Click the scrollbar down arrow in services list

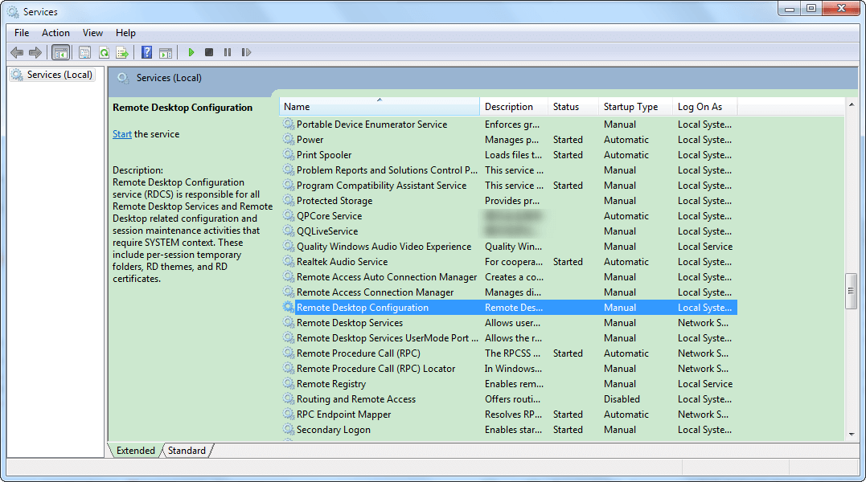(x=851, y=434)
